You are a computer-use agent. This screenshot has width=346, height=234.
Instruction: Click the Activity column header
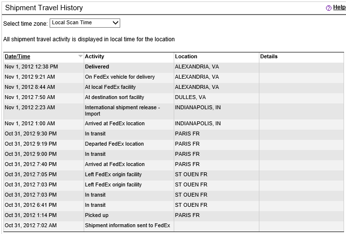click(94, 57)
